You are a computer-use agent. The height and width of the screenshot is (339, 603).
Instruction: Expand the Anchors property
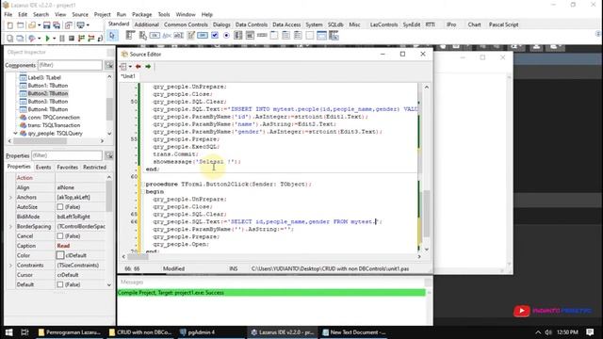click(10, 197)
